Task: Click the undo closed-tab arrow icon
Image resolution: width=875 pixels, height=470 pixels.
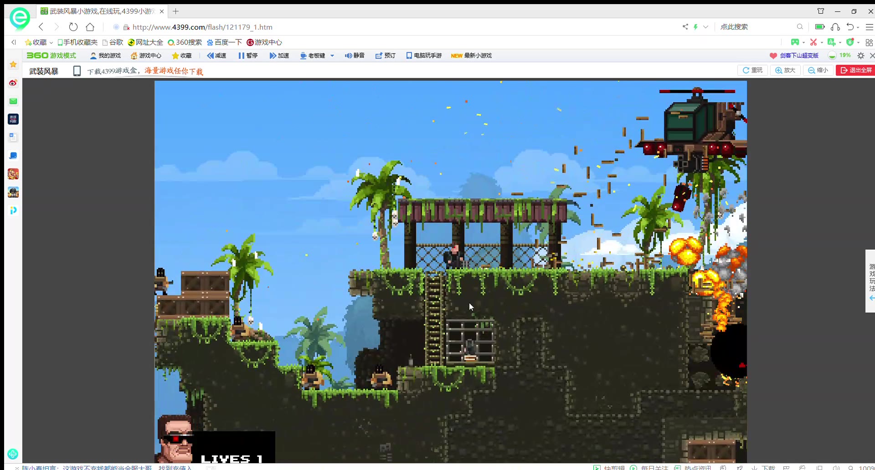Action: click(x=850, y=27)
